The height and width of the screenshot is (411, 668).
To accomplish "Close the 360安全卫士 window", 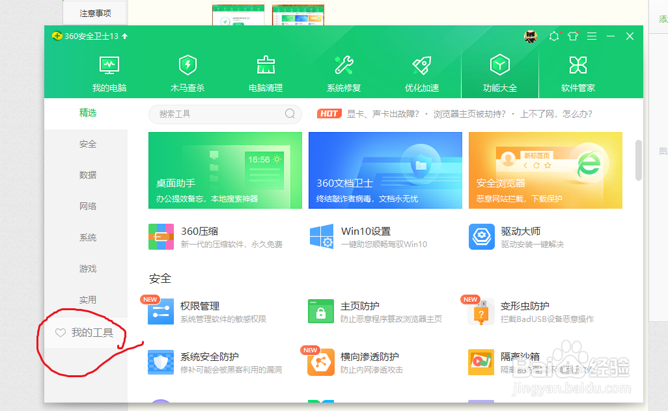I will 630,36.
